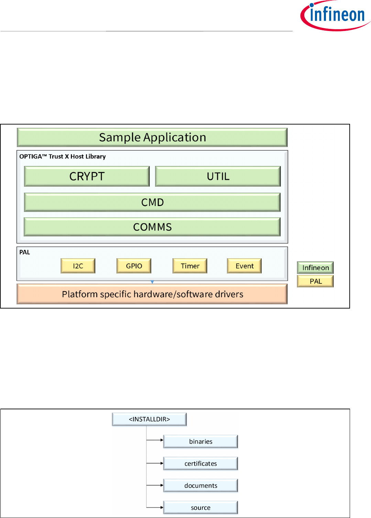The image size is (371, 518).
Task: Select the documents folder node
Action: [x=200, y=486]
